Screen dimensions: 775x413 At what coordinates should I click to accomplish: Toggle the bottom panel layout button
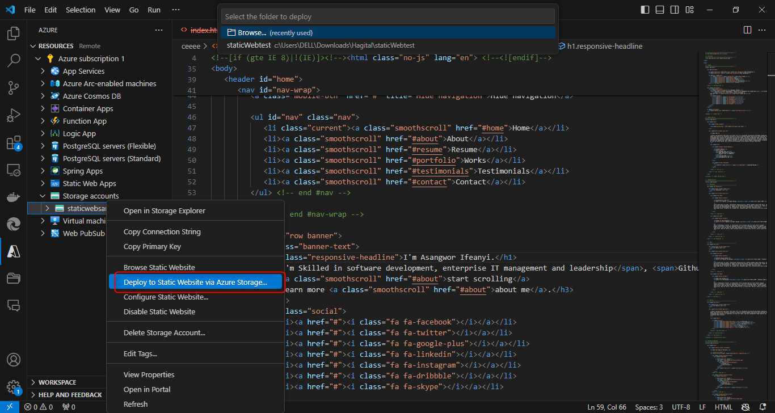click(x=659, y=10)
